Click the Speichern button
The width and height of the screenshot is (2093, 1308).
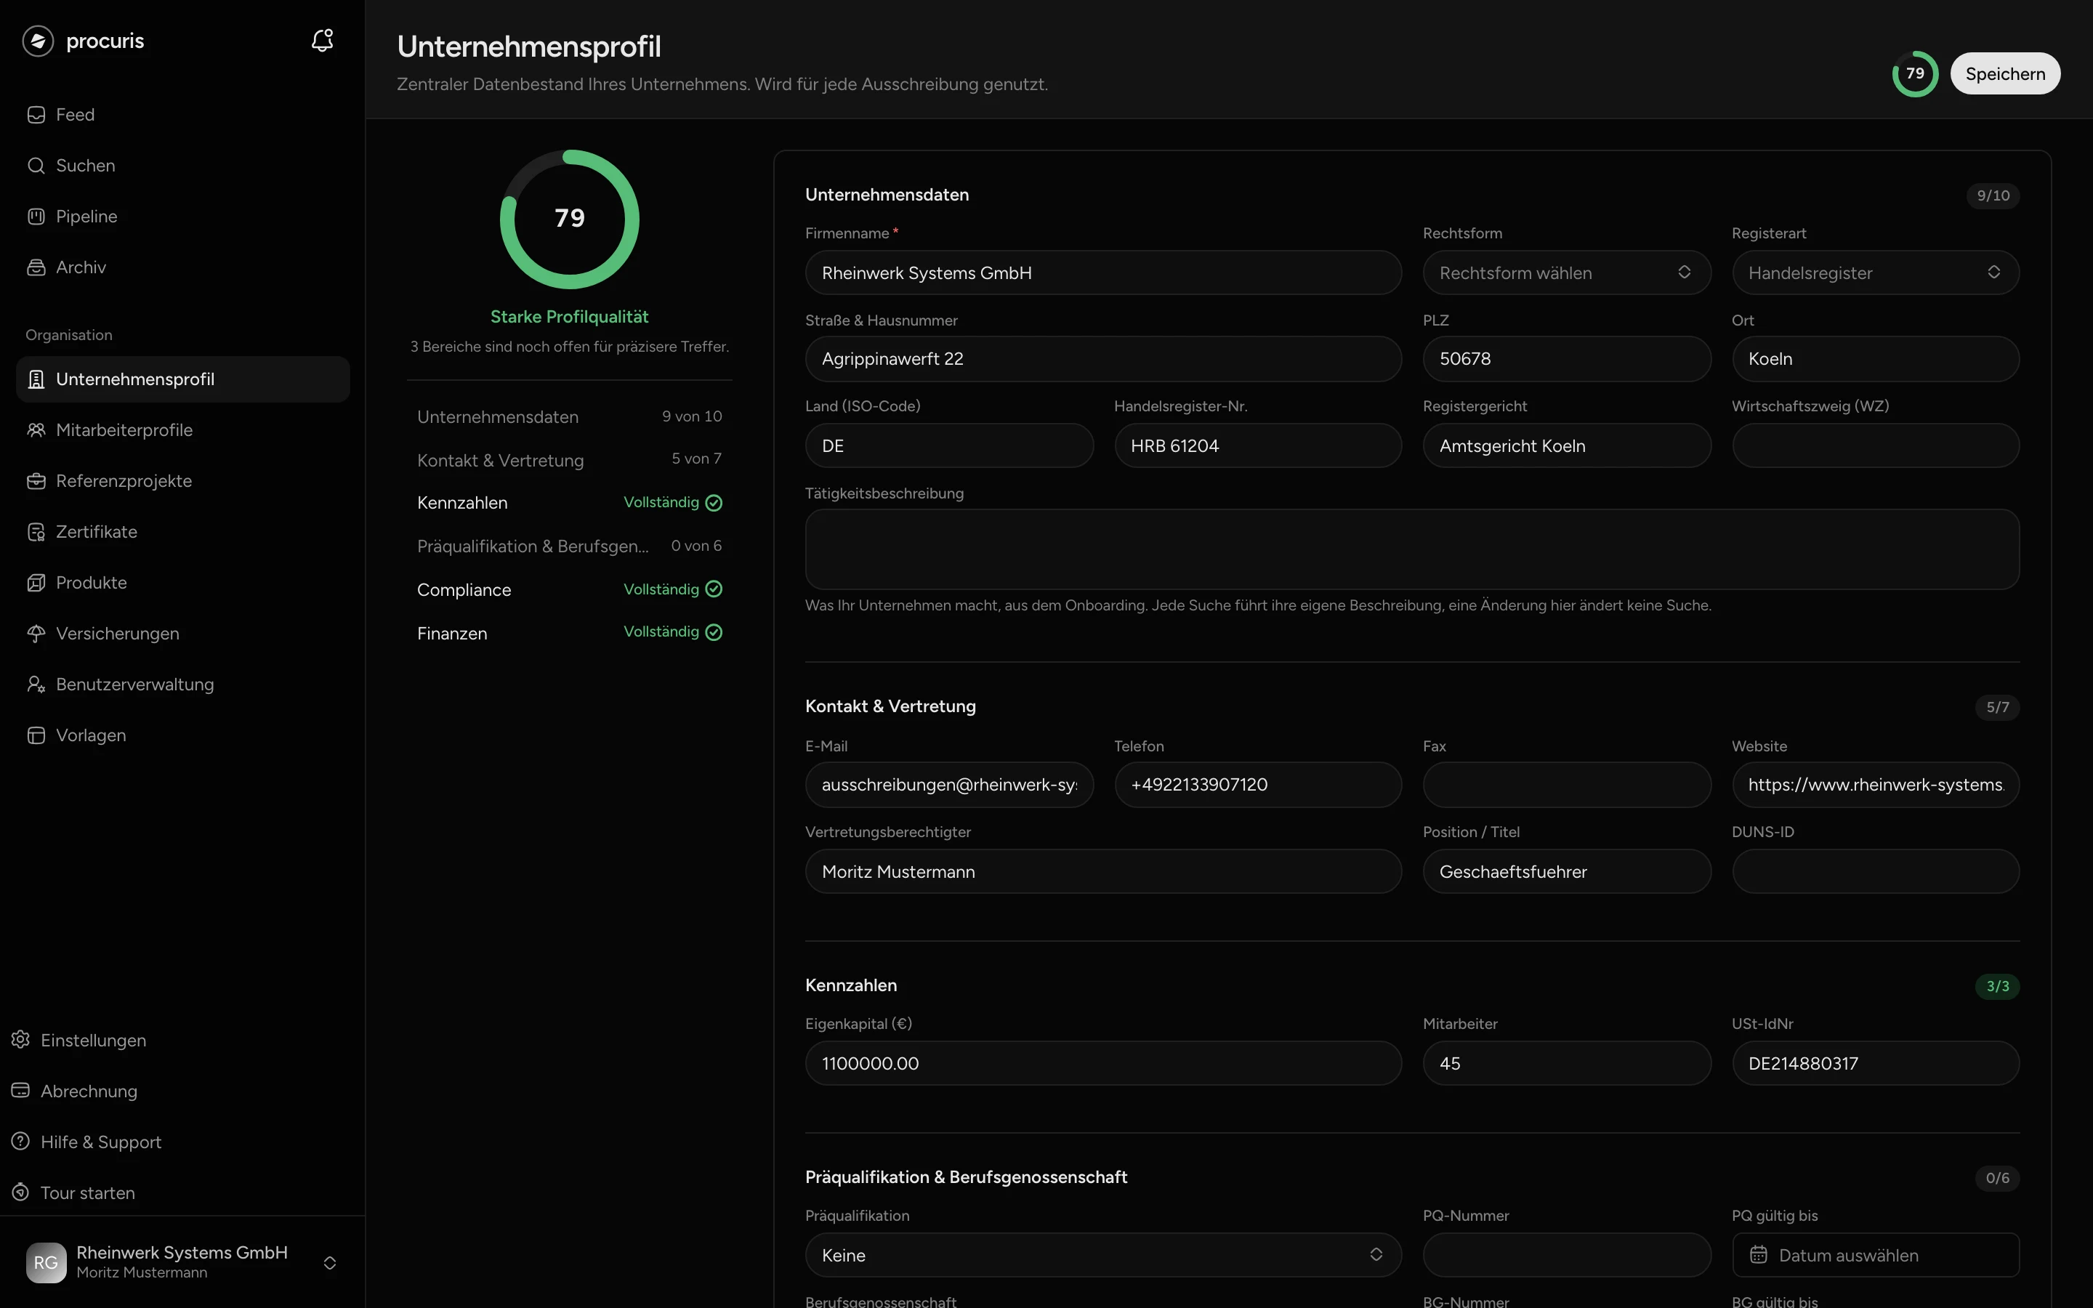click(x=2005, y=73)
